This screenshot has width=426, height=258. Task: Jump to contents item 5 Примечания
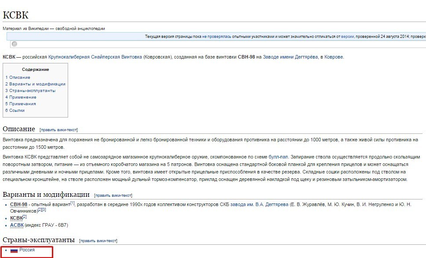tap(21, 104)
